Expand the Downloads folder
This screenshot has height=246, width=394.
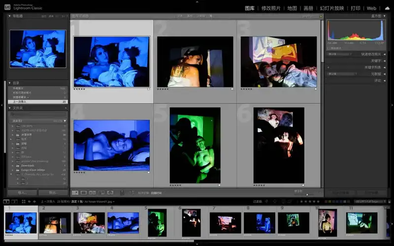tap(13, 166)
